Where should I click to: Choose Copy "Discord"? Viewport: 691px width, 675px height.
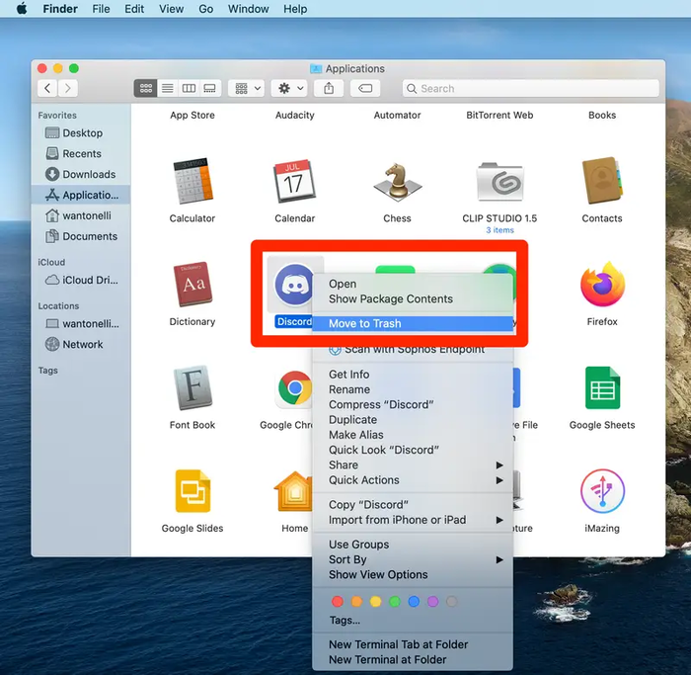click(x=413, y=504)
